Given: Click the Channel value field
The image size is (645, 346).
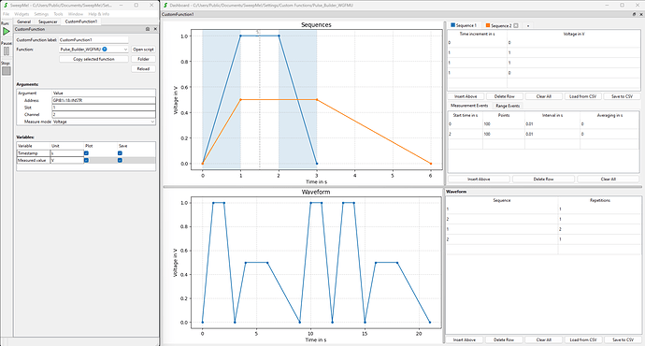Looking at the screenshot, I should pos(104,114).
